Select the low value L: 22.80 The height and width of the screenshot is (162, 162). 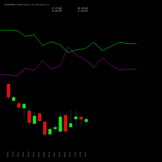pos(83,11)
